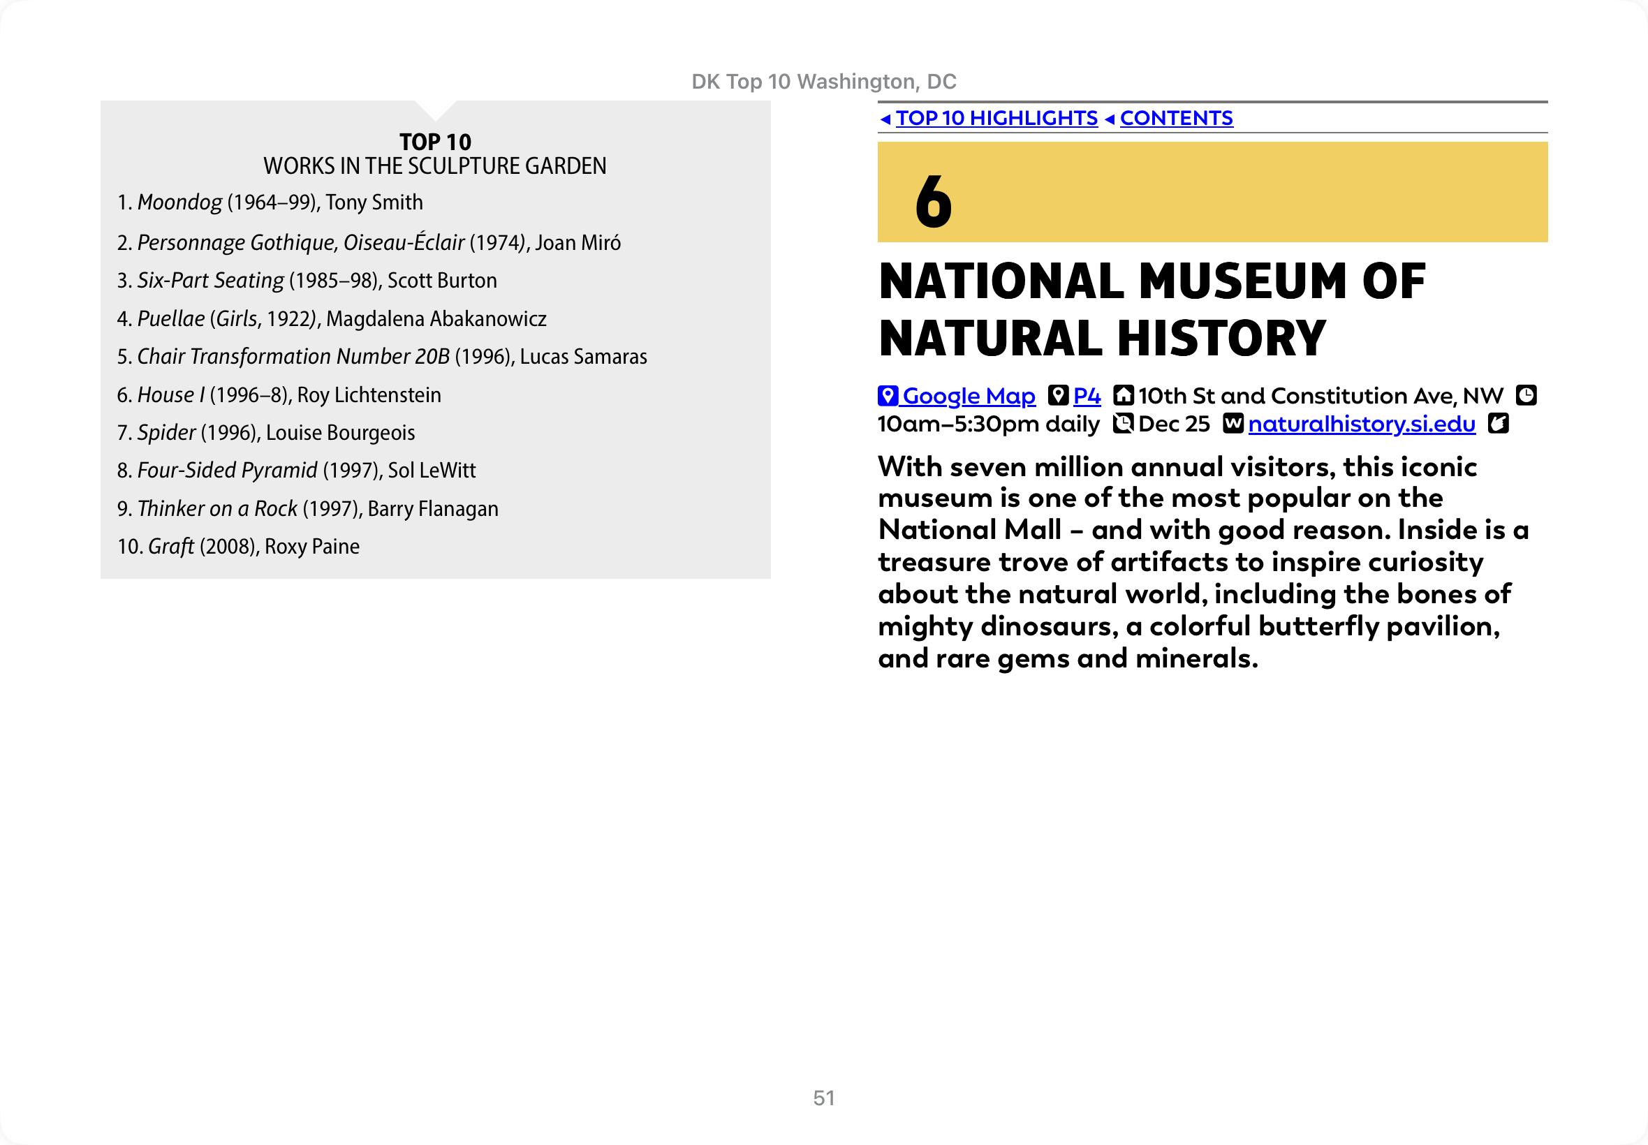The width and height of the screenshot is (1648, 1145).
Task: Click the left arrow before Top 10 Highlights
Action: coord(885,119)
